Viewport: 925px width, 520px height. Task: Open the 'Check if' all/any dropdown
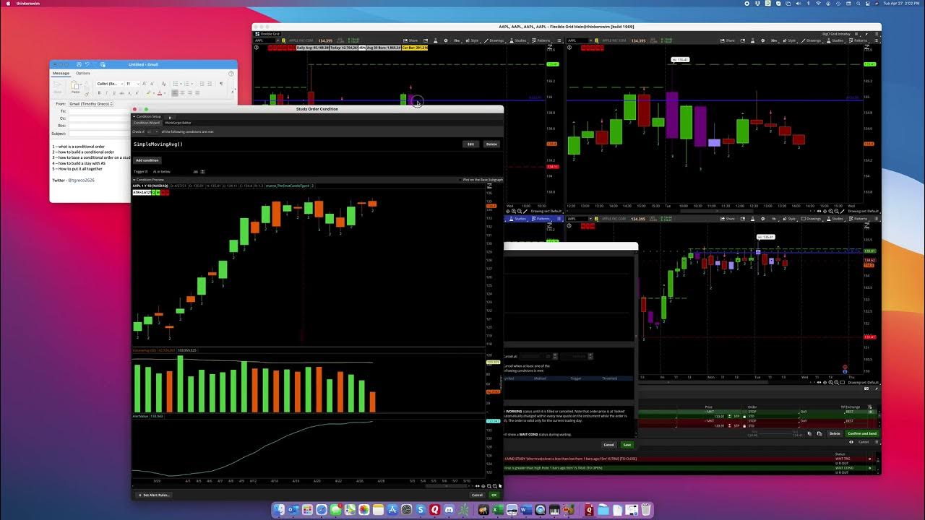click(x=153, y=131)
